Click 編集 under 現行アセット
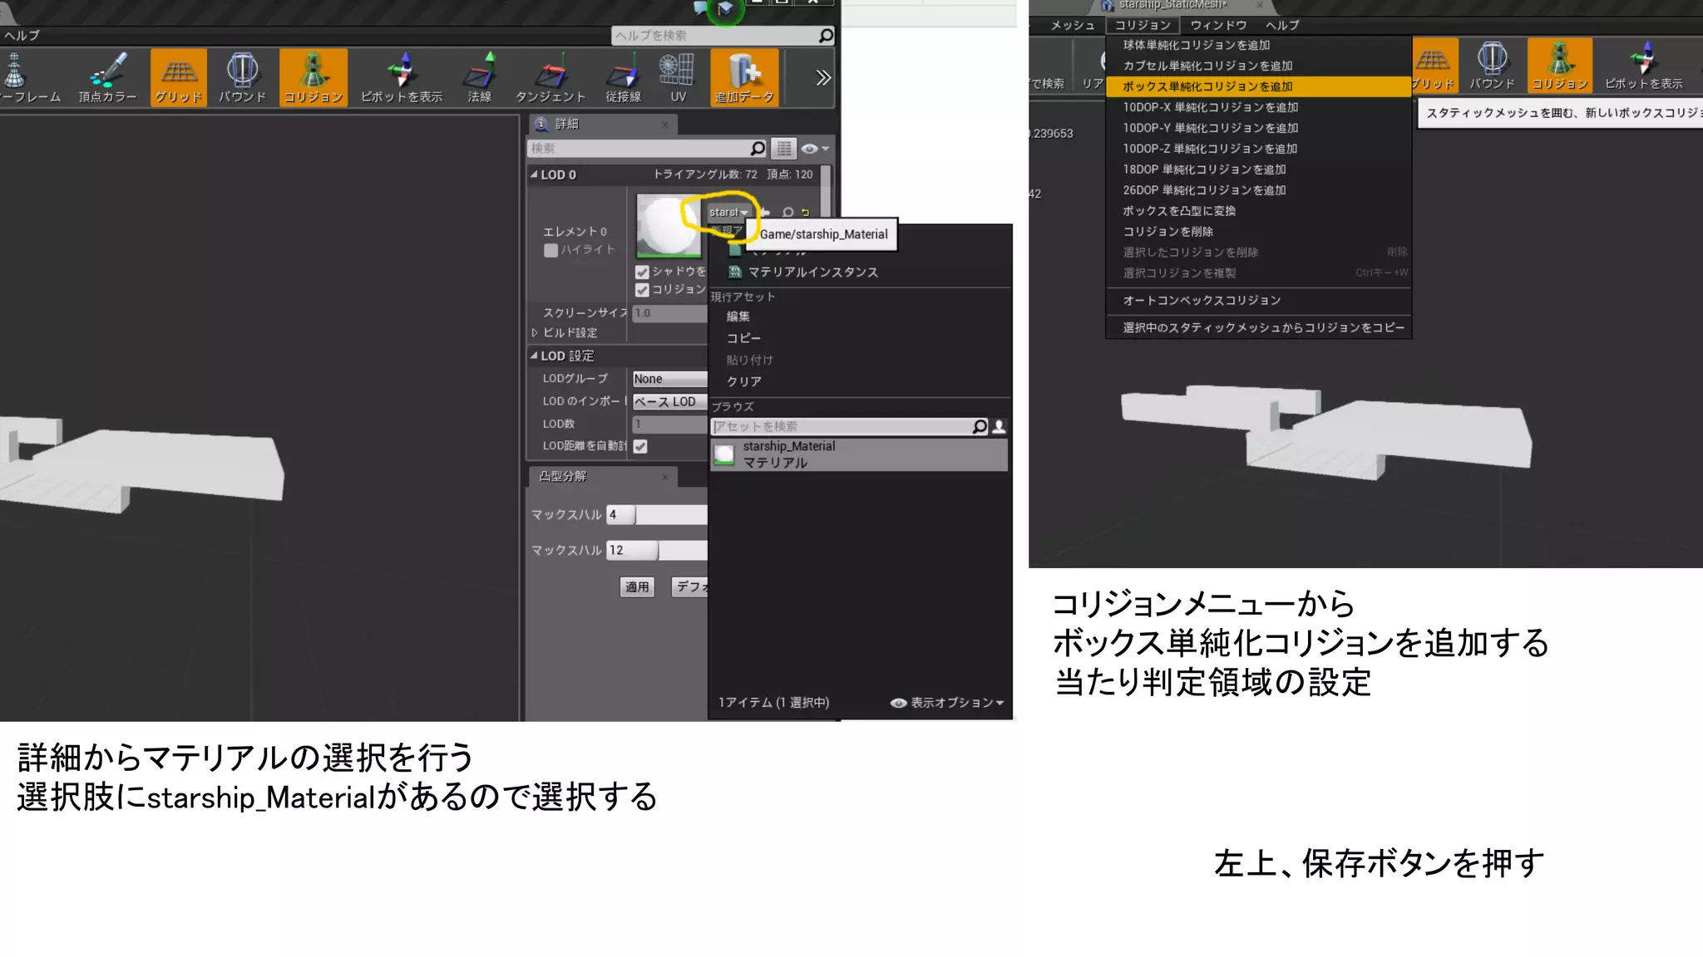The image size is (1703, 957). pyautogui.click(x=738, y=317)
